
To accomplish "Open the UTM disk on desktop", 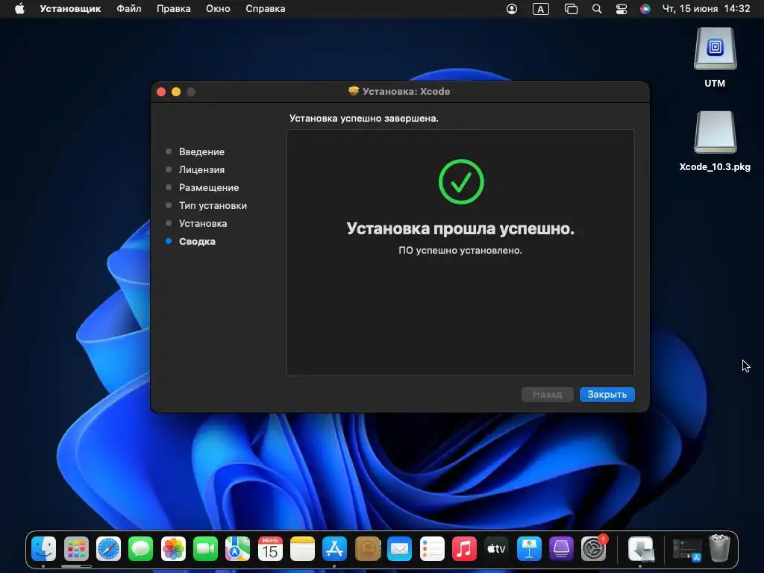I will (x=715, y=49).
